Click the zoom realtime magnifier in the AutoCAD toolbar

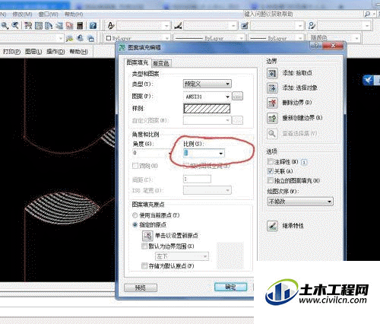pyautogui.click(x=5, y=25)
